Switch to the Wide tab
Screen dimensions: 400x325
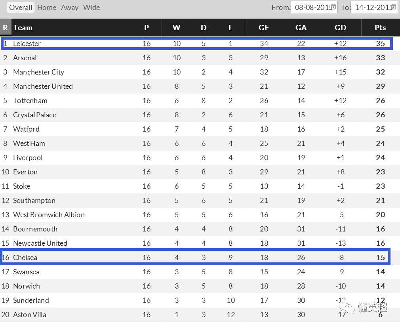click(x=91, y=8)
